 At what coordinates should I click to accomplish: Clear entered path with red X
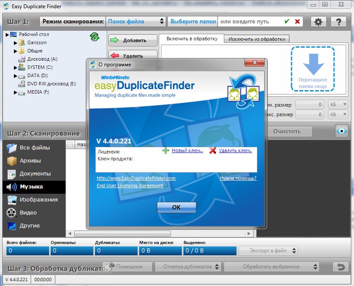[x=297, y=21]
